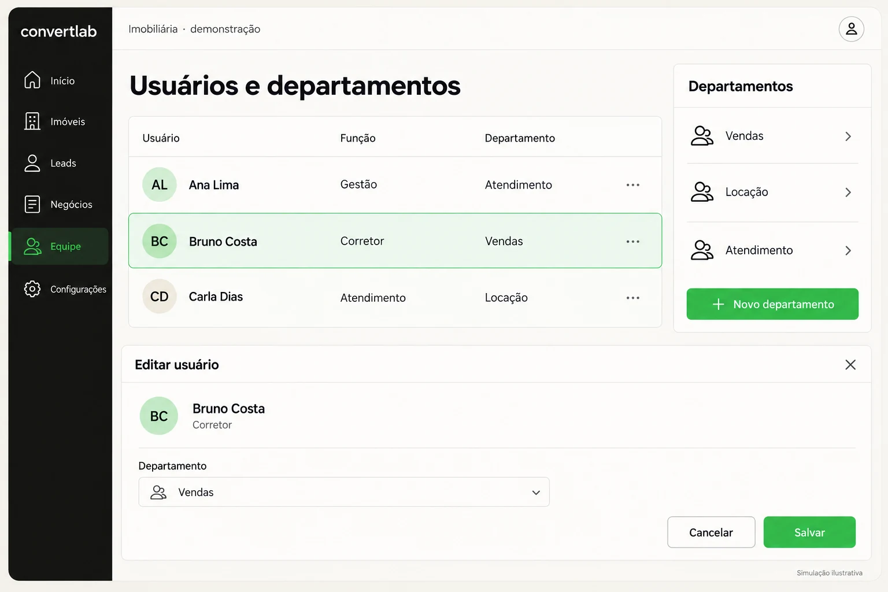Click the Corretor cell in Bruno Costa row
This screenshot has height=592, width=888.
[x=362, y=241]
